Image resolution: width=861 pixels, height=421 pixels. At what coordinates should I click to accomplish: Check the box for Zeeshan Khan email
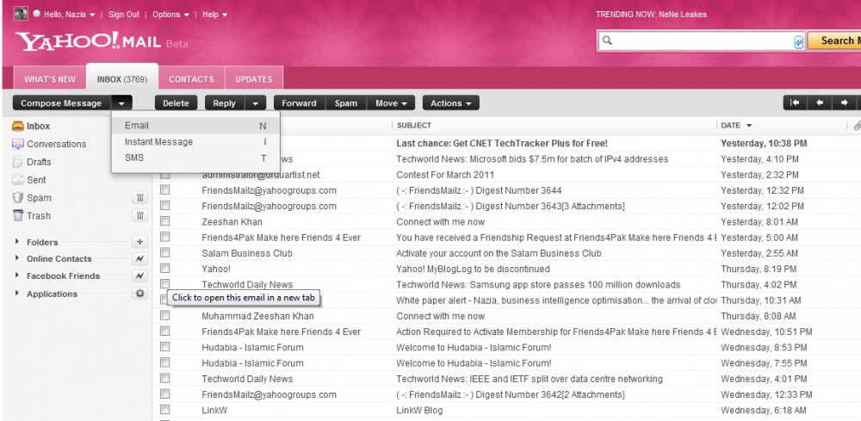pos(165,222)
